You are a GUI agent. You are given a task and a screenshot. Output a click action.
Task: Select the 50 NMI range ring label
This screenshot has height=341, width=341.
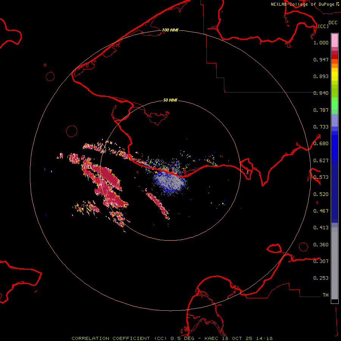pyautogui.click(x=170, y=100)
